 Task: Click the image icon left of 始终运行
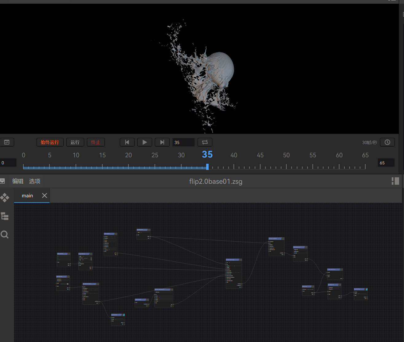(x=7, y=142)
